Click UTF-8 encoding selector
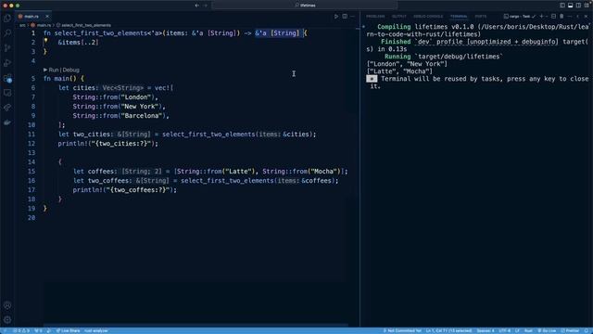Screen dimensions: 593x334 point(504,331)
